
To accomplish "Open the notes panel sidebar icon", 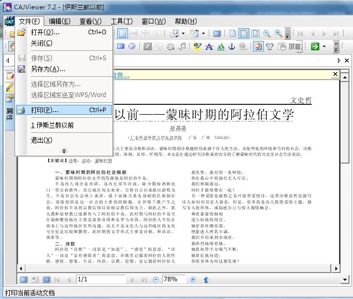I will (x=10, y=76).
